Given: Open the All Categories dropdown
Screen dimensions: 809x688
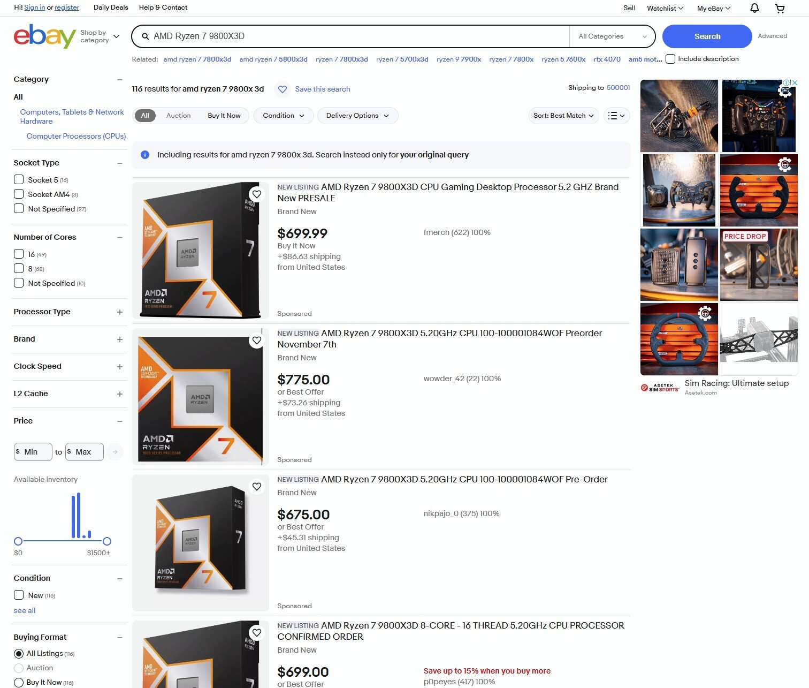Looking at the screenshot, I should [x=613, y=36].
